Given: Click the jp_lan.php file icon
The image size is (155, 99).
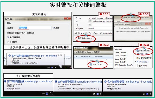Looking at the screenshot, I should click(x=137, y=65).
